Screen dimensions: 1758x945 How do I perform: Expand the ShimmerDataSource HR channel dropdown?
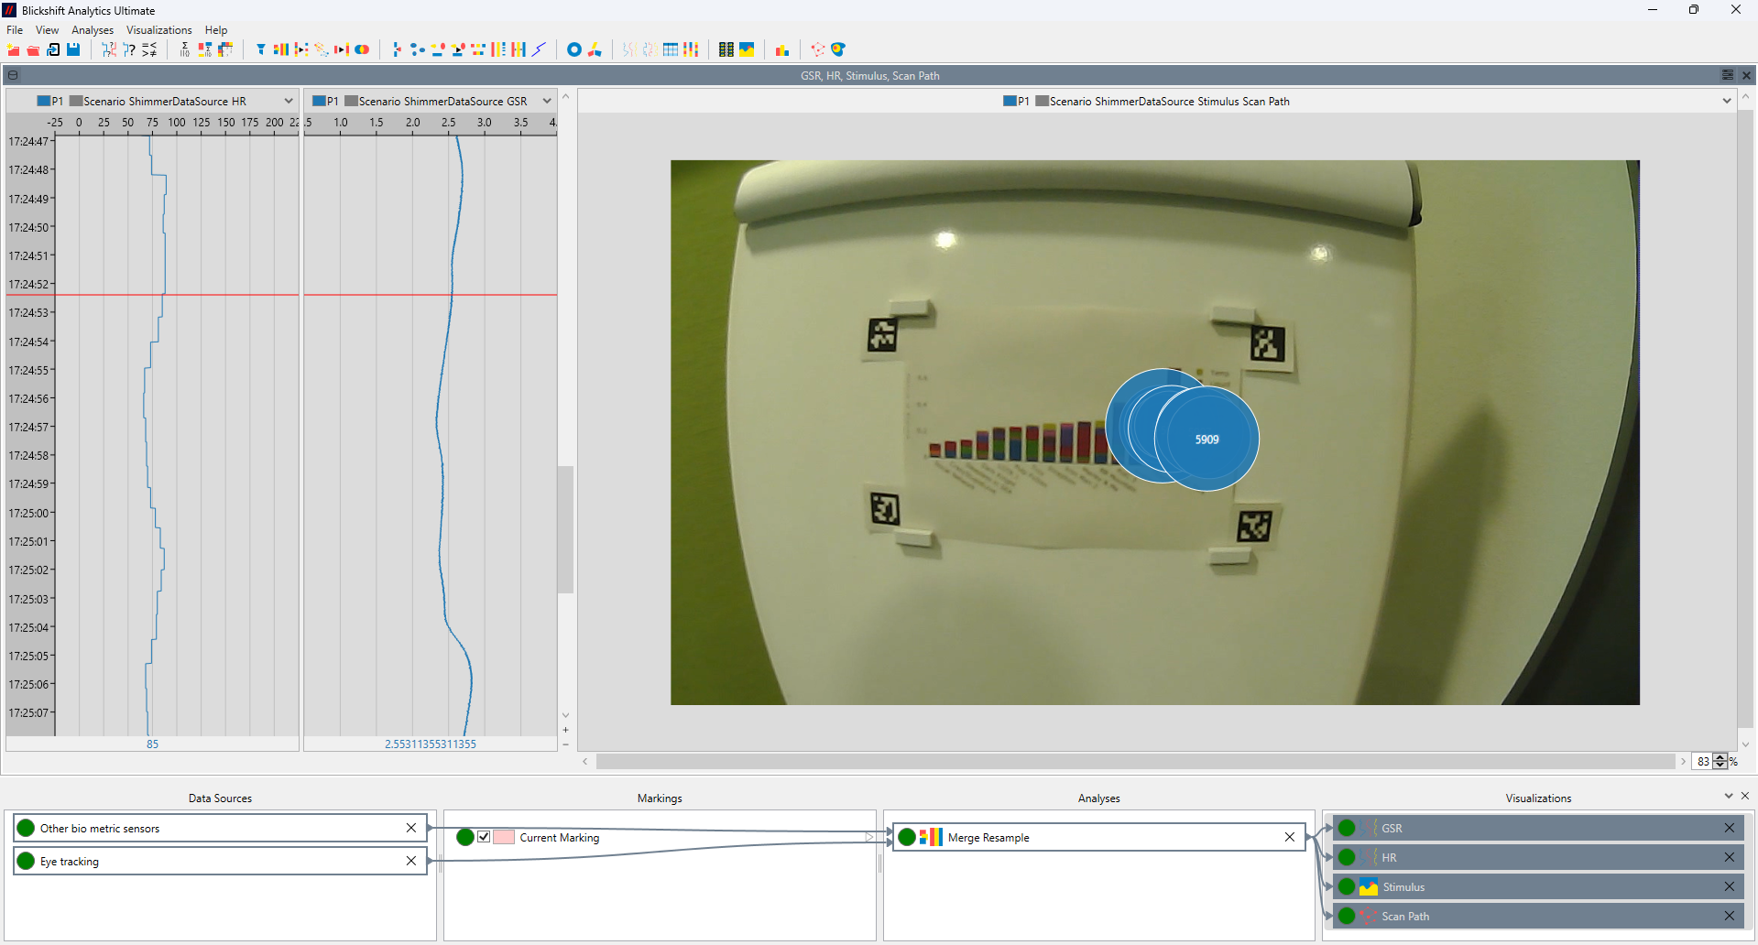[289, 101]
